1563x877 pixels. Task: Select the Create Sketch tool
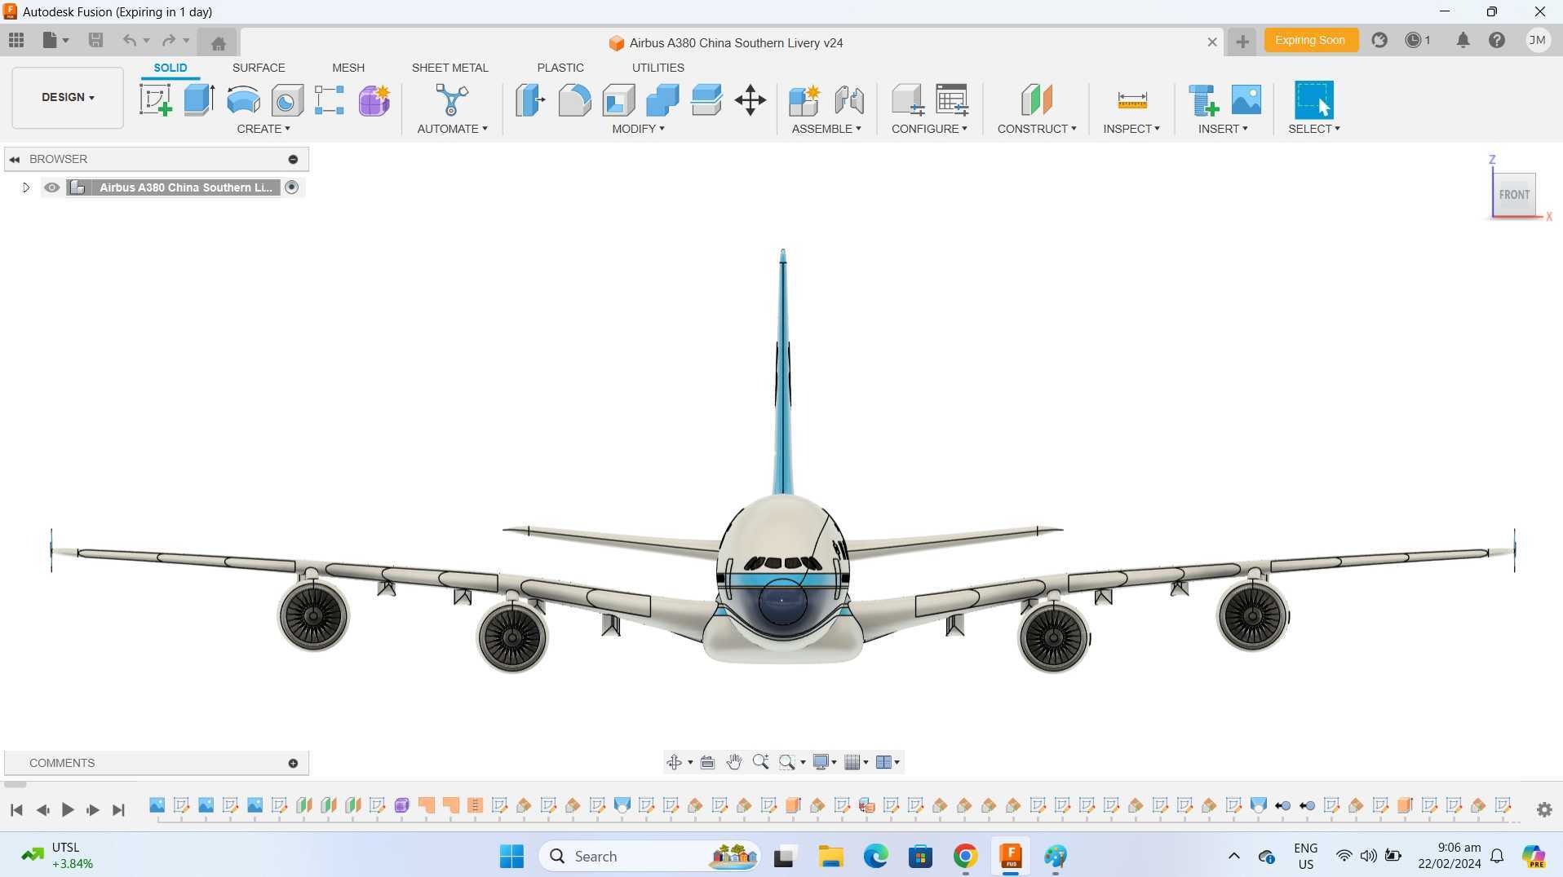155,100
